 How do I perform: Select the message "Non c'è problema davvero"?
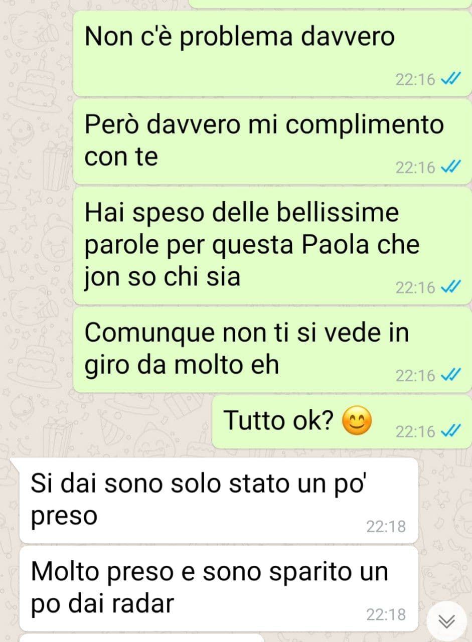[272, 53]
